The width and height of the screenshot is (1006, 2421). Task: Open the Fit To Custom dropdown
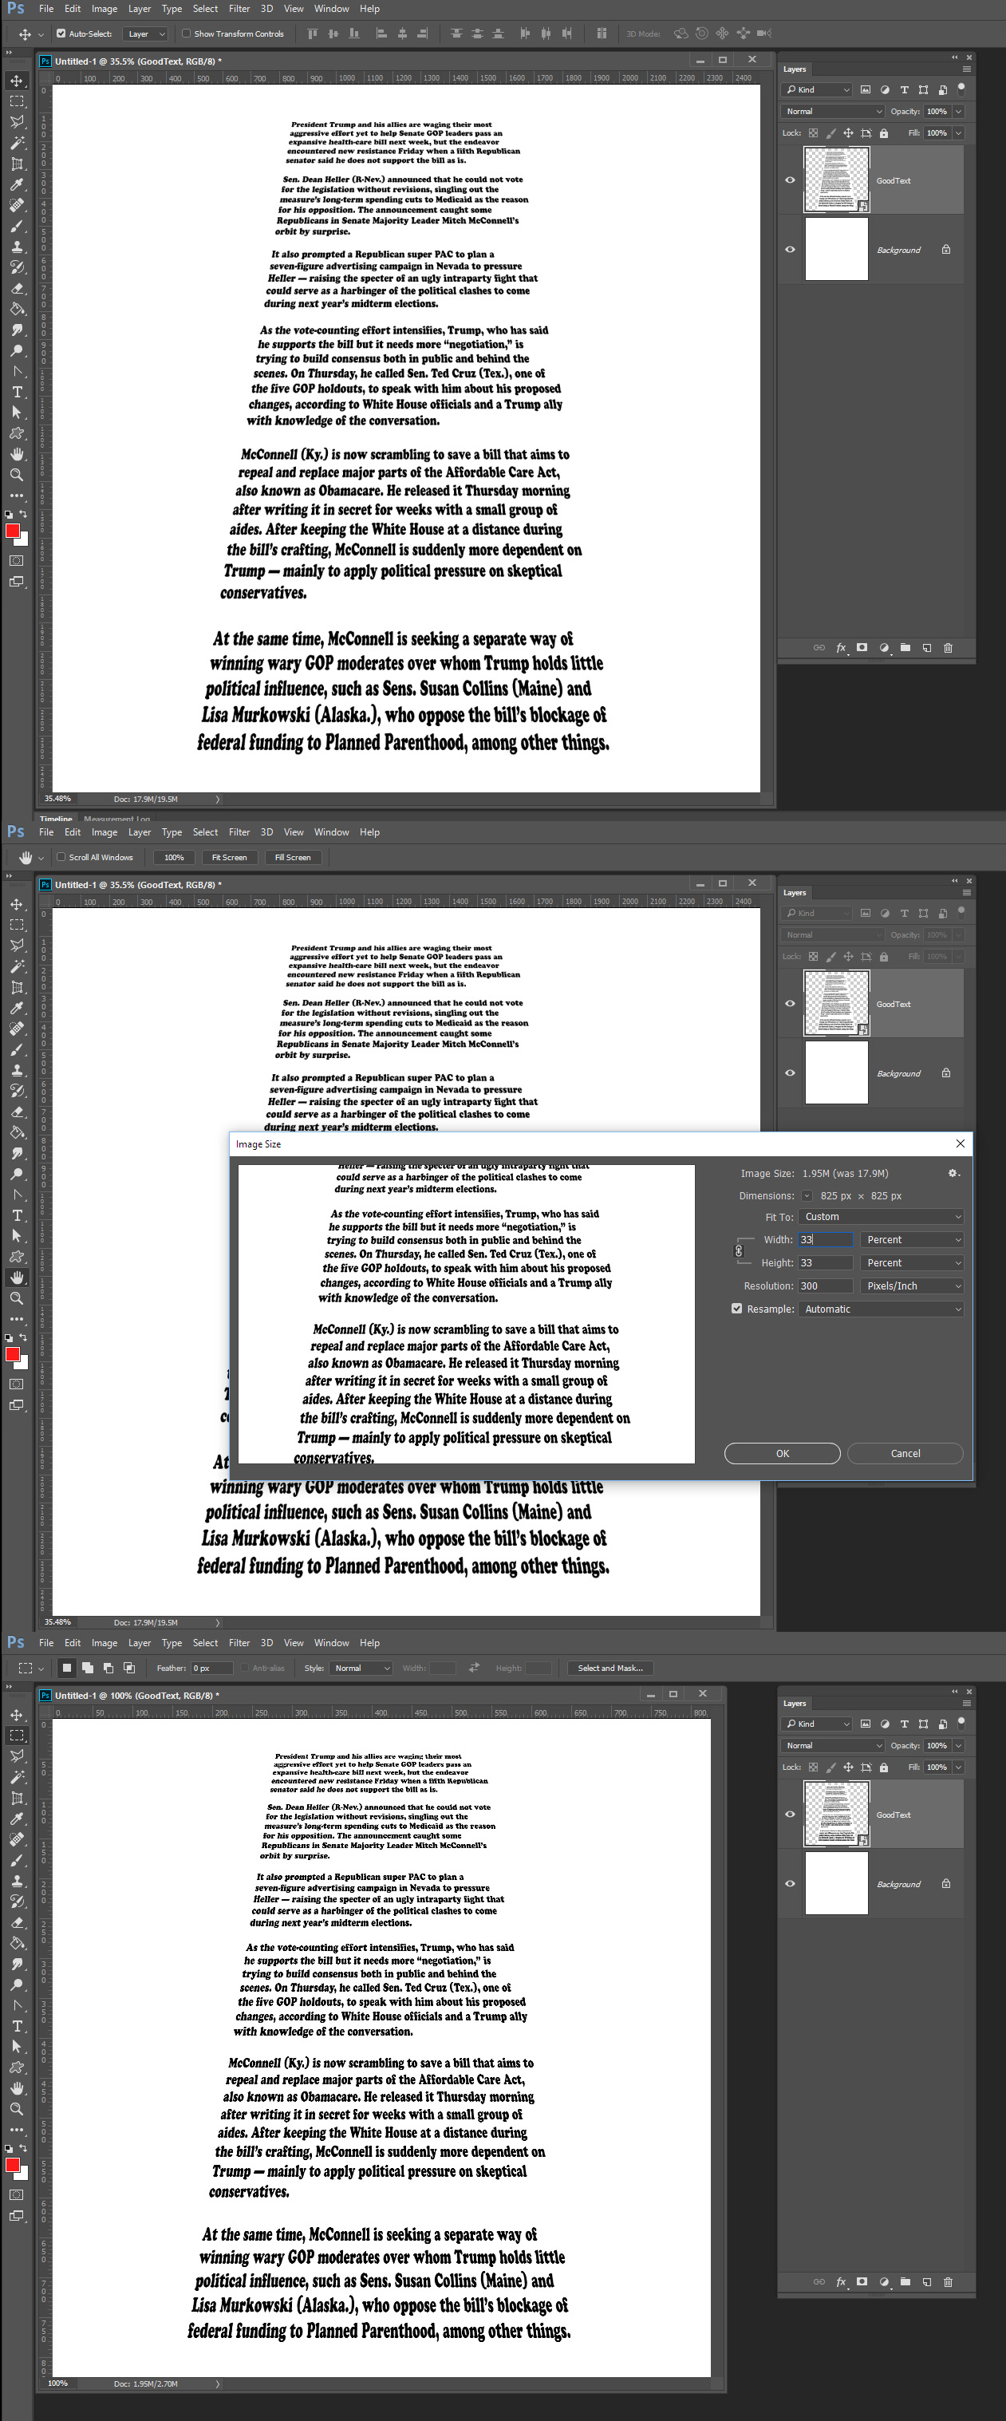[882, 1216]
